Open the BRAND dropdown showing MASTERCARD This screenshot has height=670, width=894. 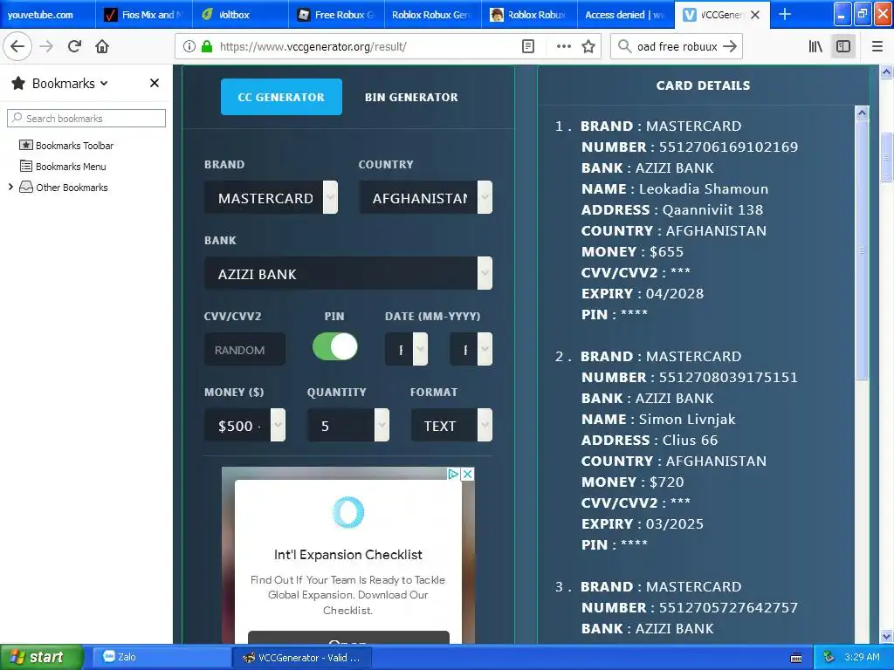click(x=271, y=198)
